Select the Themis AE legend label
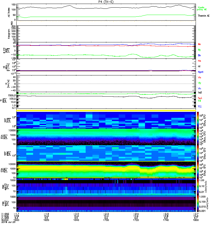 click(204, 16)
